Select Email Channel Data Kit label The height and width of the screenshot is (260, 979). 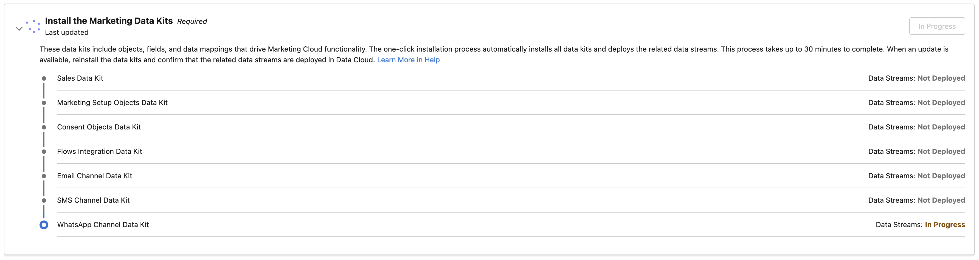95,176
